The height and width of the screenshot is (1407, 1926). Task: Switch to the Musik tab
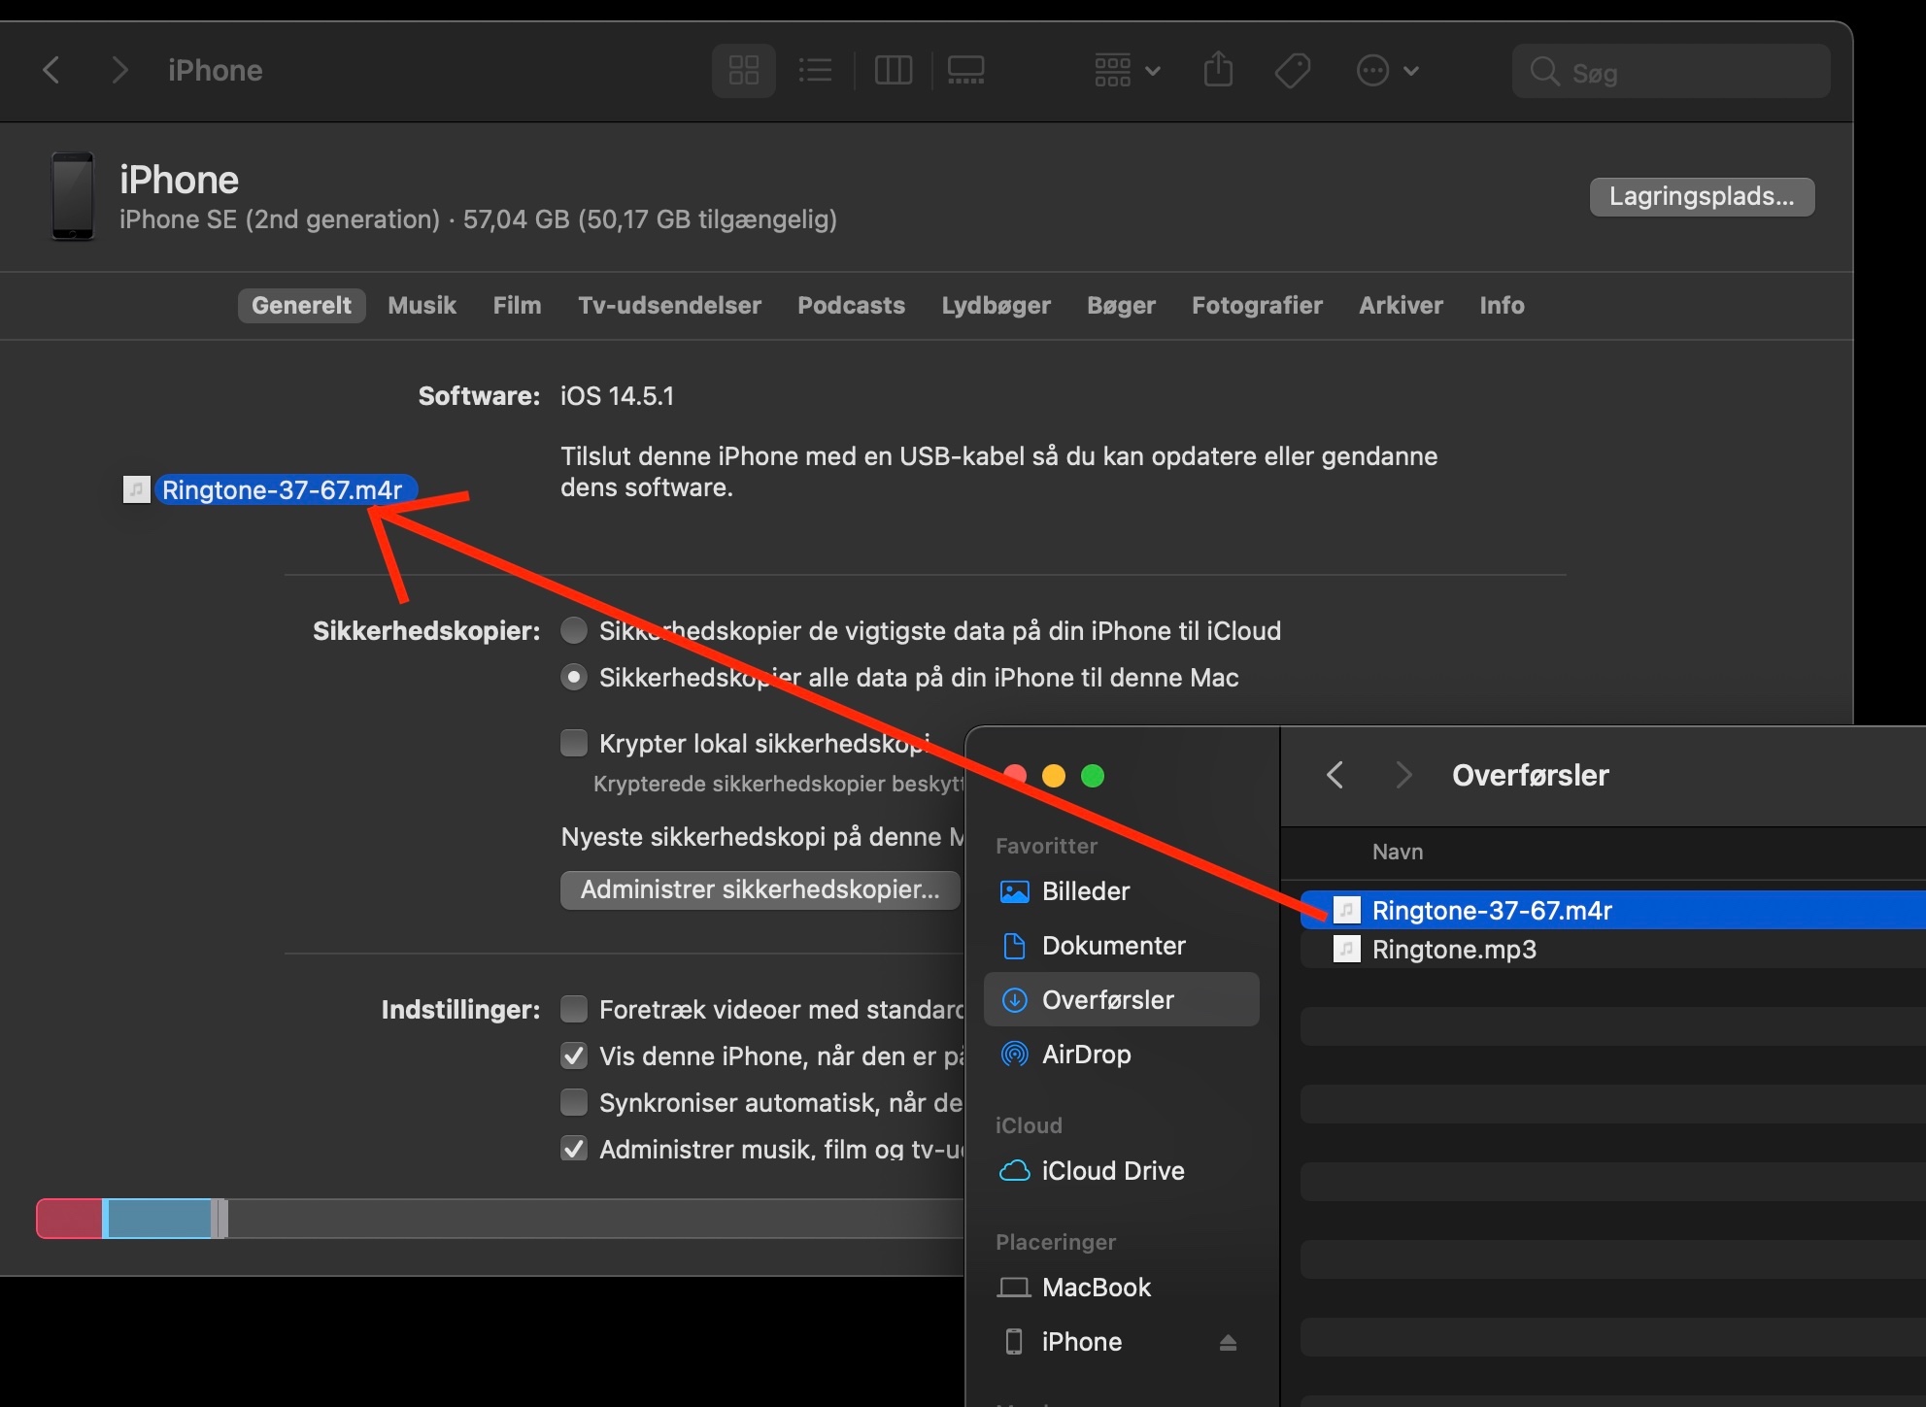coord(421,305)
